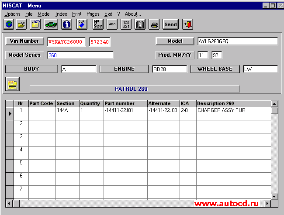The image size is (284, 215).
Task: Click the ENGINE button
Action: point(124,69)
